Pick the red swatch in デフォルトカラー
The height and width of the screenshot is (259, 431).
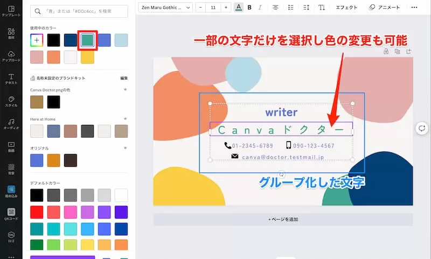point(37,212)
